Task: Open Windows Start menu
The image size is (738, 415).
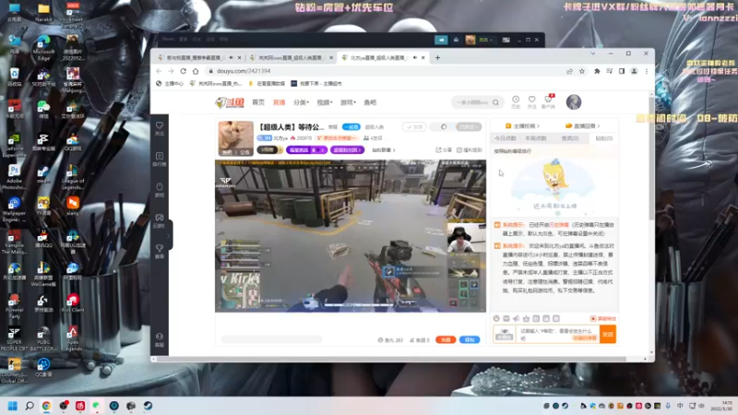Action: (13, 406)
